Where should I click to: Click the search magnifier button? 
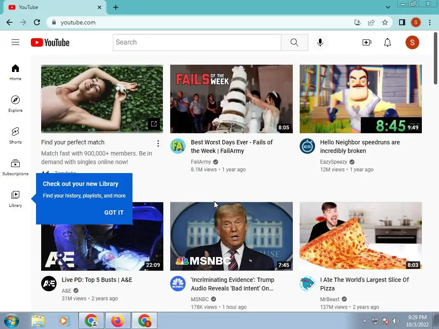pyautogui.click(x=294, y=42)
